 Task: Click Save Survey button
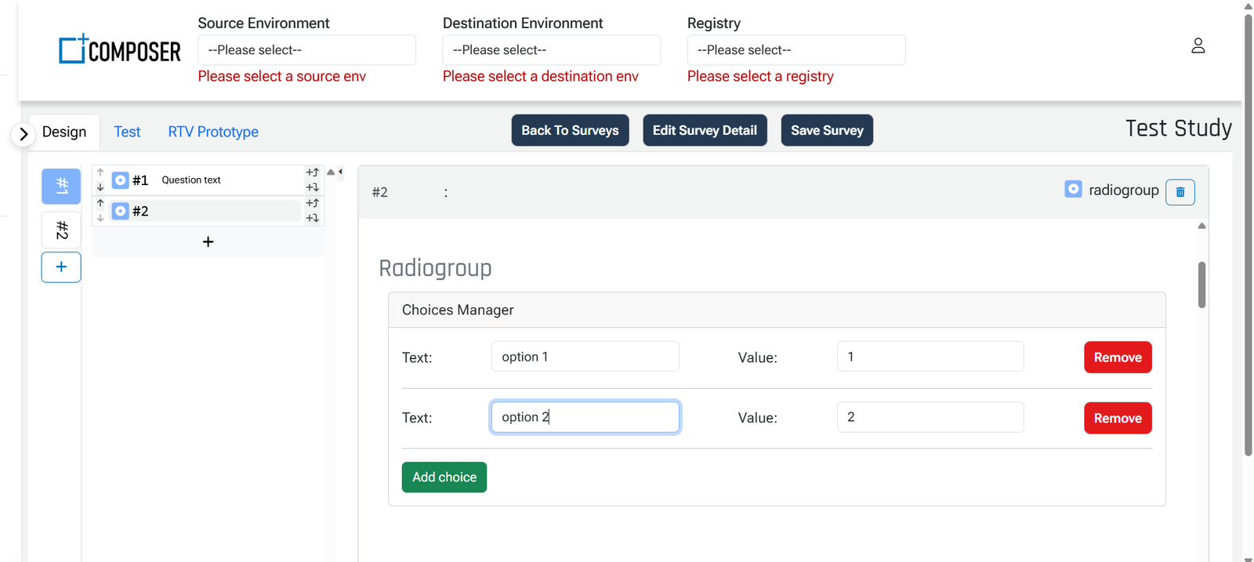point(827,130)
